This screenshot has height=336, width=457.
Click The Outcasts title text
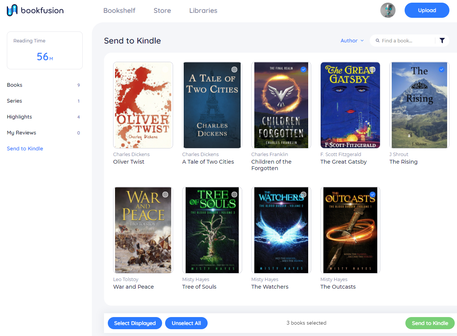point(338,287)
